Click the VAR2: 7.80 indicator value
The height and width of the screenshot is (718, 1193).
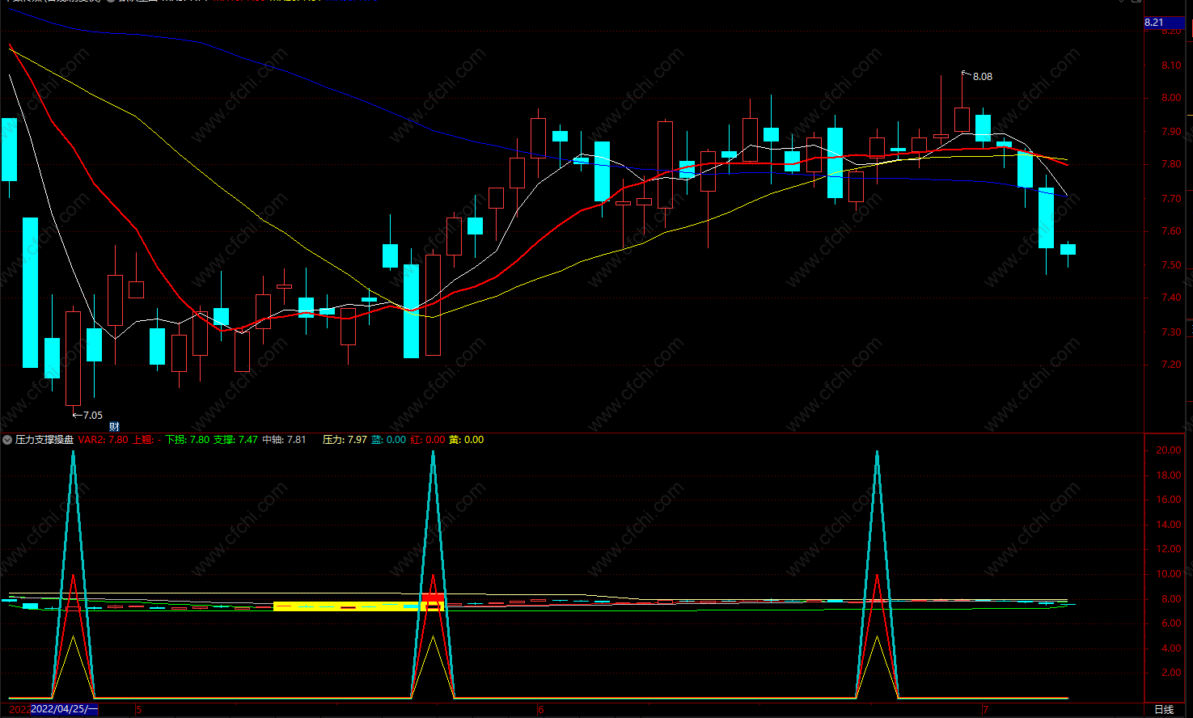click(x=103, y=440)
